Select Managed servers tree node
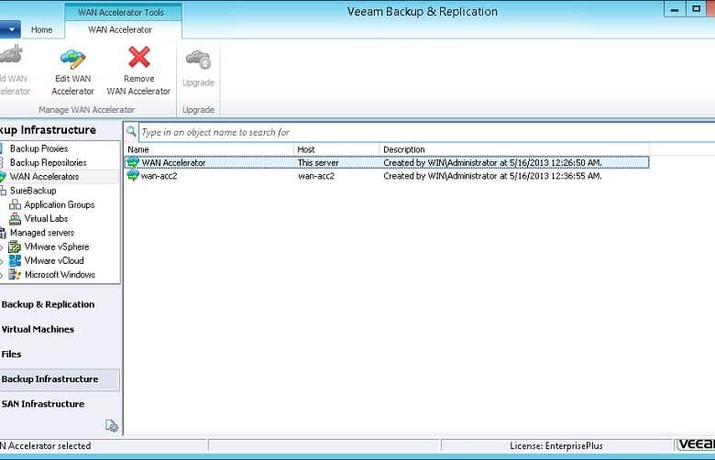Screen dimensions: 715x460 click(x=41, y=233)
